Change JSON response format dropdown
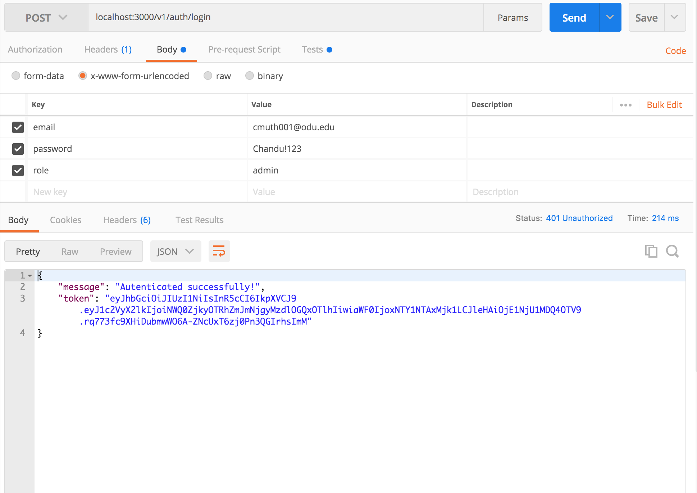 click(175, 251)
